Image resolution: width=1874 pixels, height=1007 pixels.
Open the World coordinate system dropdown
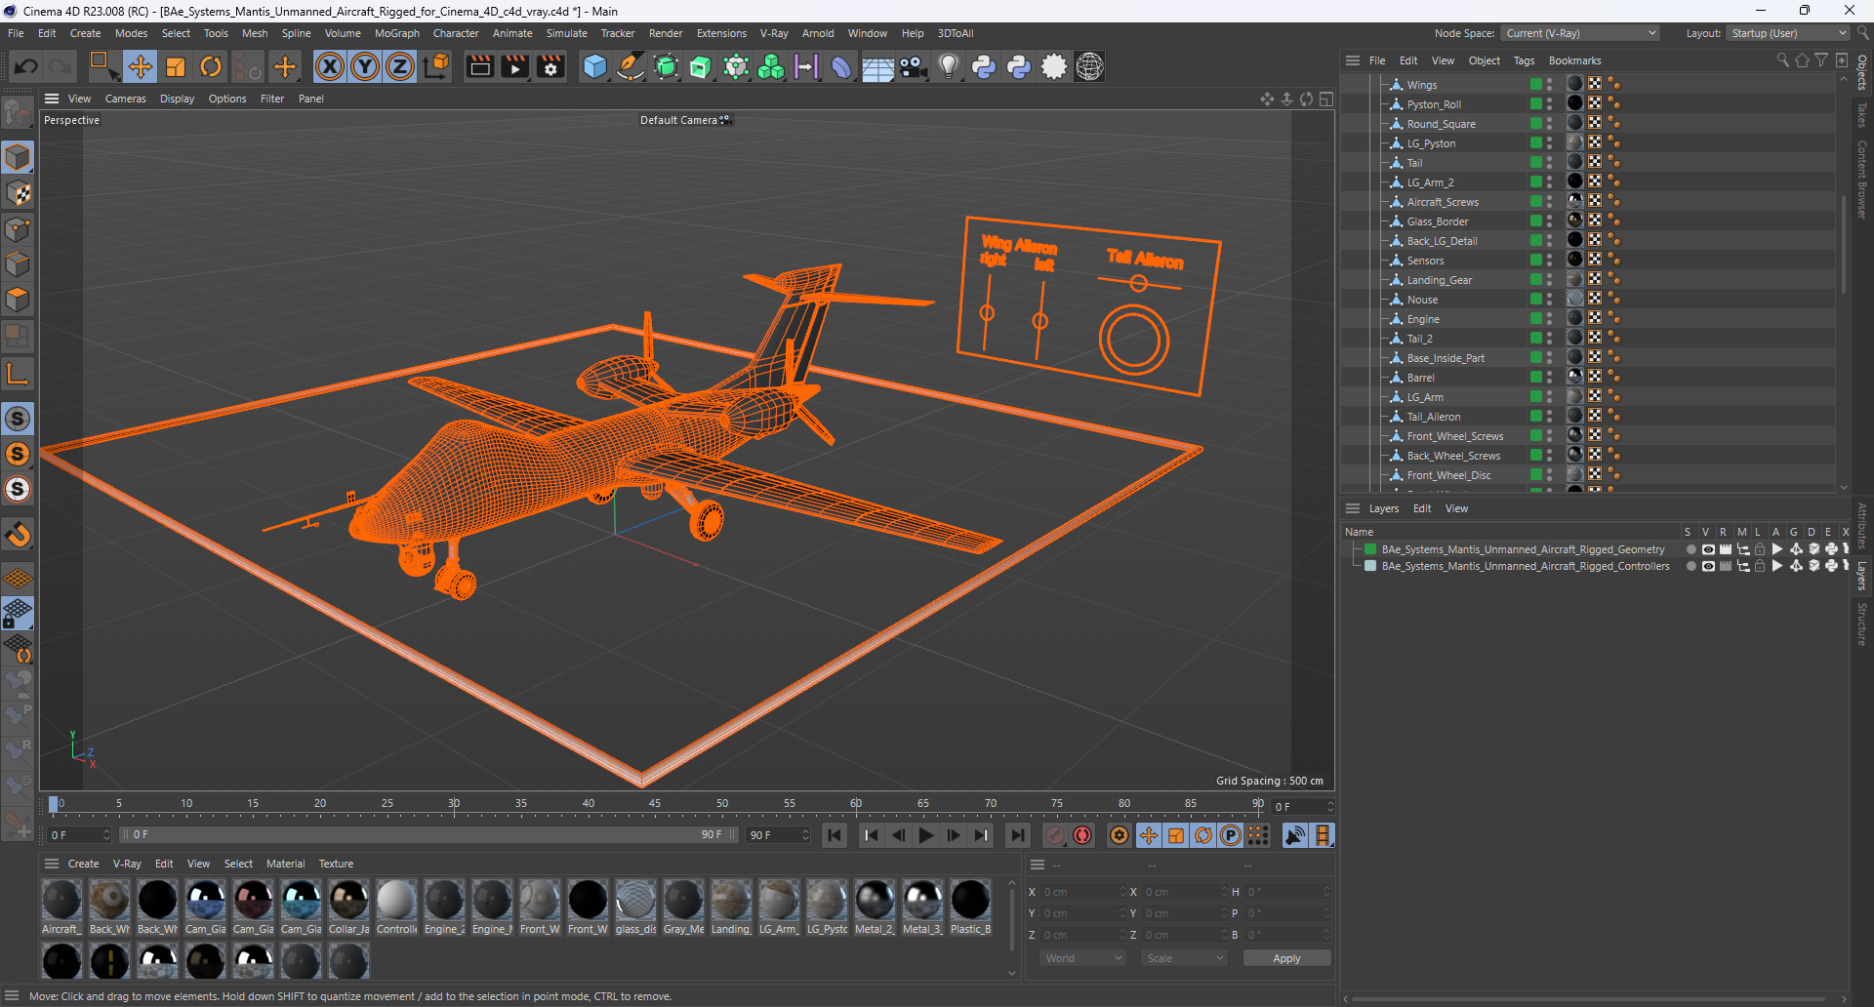click(1082, 958)
